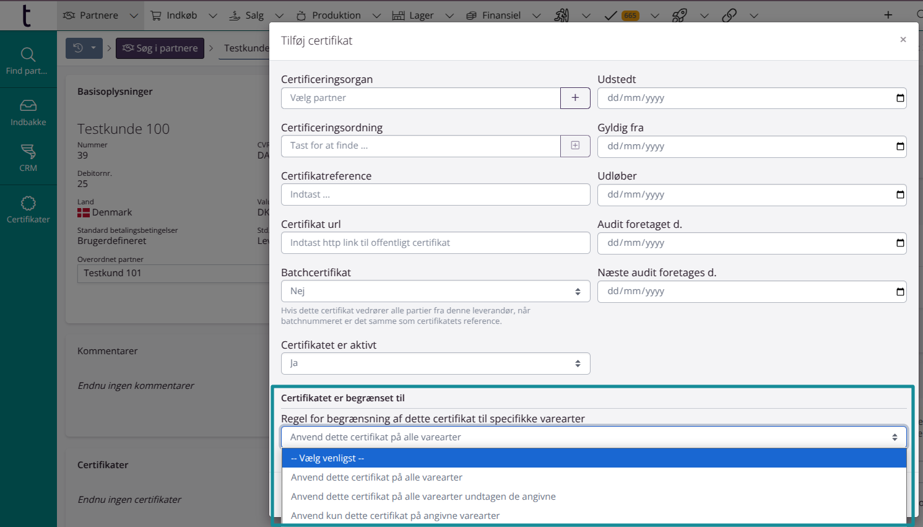The width and height of the screenshot is (923, 527).
Task: Click the plus icon at the top right
Action: click(x=888, y=14)
